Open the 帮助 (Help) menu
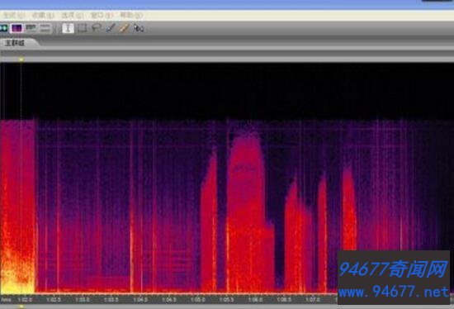Image resolution: width=454 pixels, height=309 pixels. (x=131, y=16)
